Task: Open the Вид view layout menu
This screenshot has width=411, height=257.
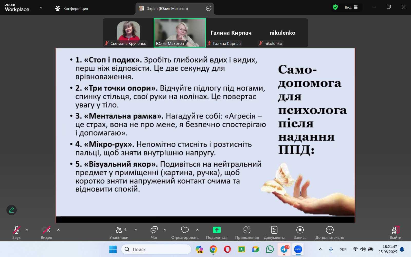Action: click(351, 7)
